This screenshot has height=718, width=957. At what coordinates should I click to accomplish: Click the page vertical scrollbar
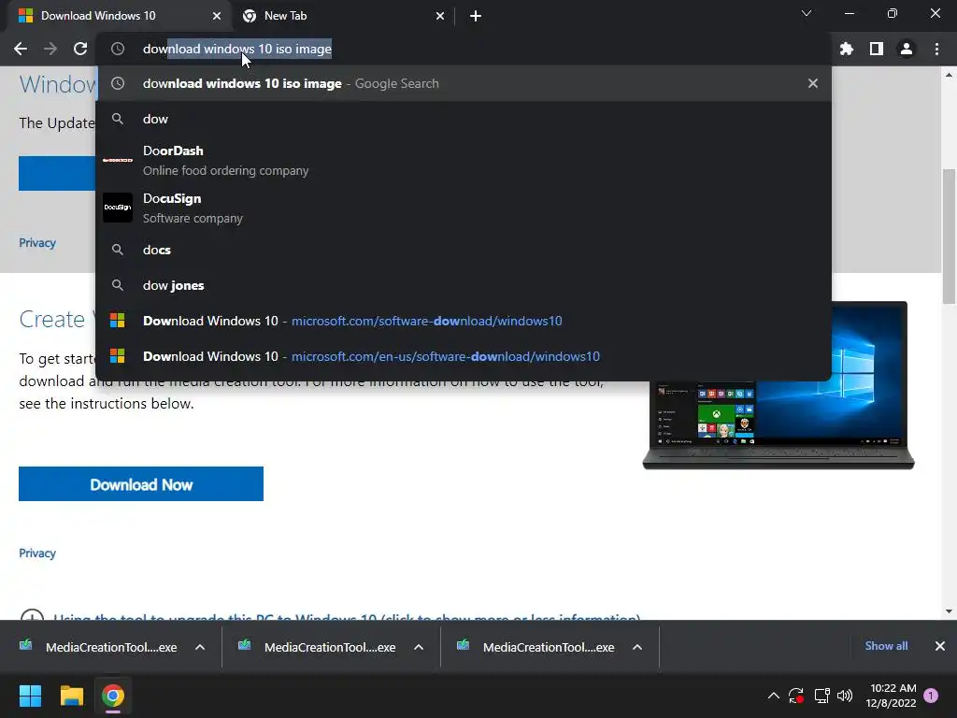click(x=949, y=237)
